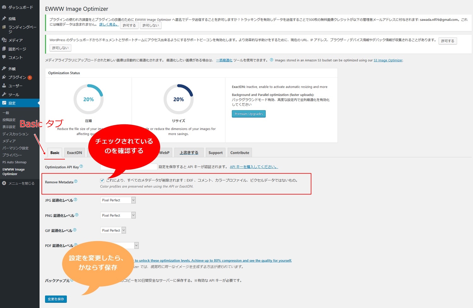
Task: Open the プライバシー submenu item
Action: click(x=12, y=155)
